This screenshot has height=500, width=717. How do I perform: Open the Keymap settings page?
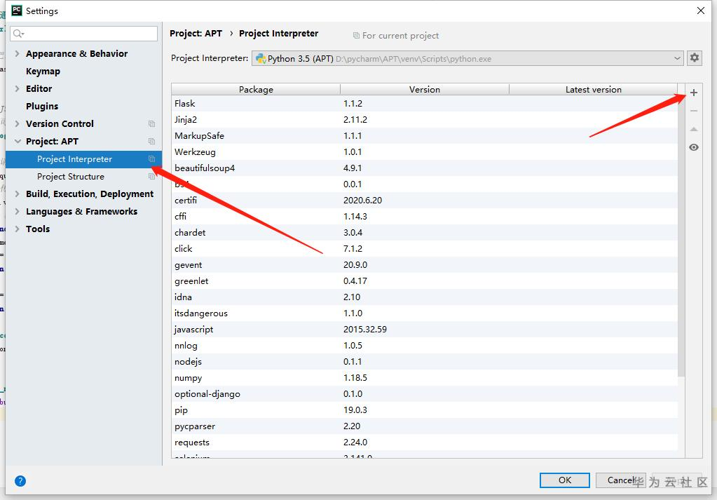[43, 71]
